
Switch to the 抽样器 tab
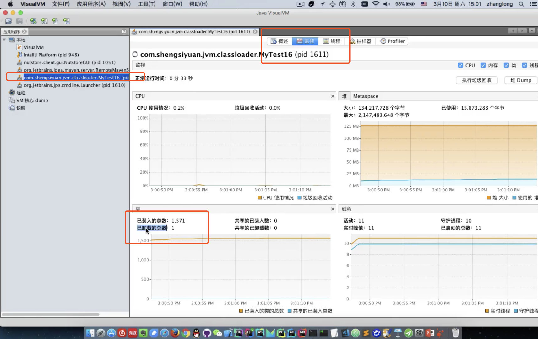pyautogui.click(x=361, y=41)
